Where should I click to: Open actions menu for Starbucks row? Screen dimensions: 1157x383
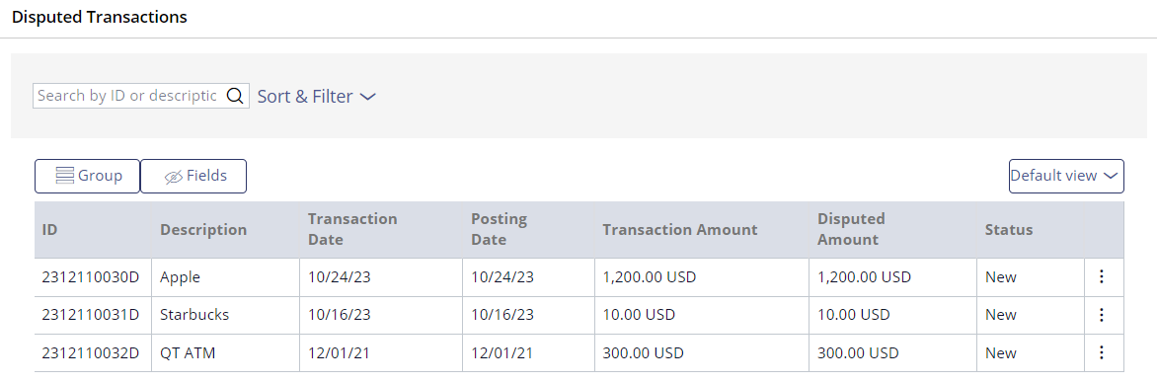click(1102, 315)
